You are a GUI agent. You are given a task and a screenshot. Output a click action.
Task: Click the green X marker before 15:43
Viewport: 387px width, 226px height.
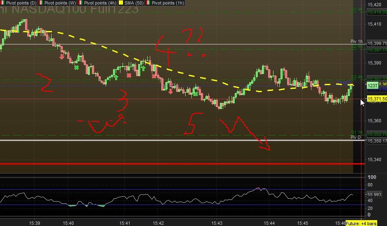196,94
